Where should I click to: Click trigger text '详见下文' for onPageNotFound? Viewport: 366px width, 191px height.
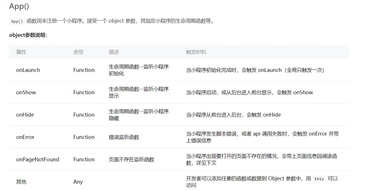pos(206,163)
